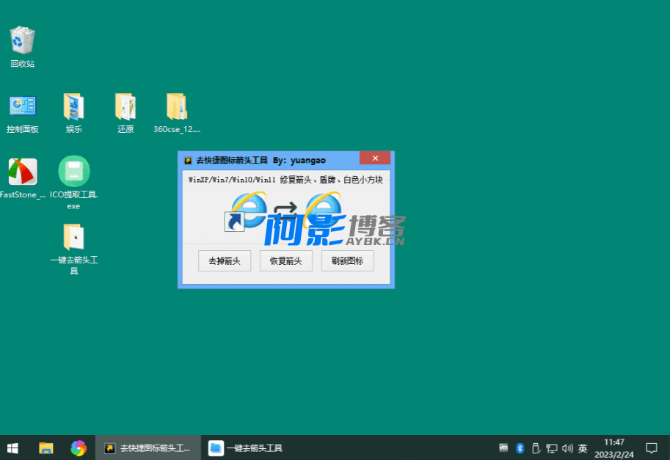Launch the colorful browser on the taskbar
This screenshot has height=460, width=670.
click(79, 448)
